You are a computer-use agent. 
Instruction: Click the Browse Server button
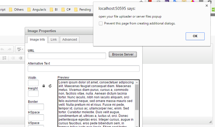[x=123, y=54]
